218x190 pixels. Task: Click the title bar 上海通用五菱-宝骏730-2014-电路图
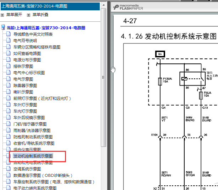pos(50,6)
